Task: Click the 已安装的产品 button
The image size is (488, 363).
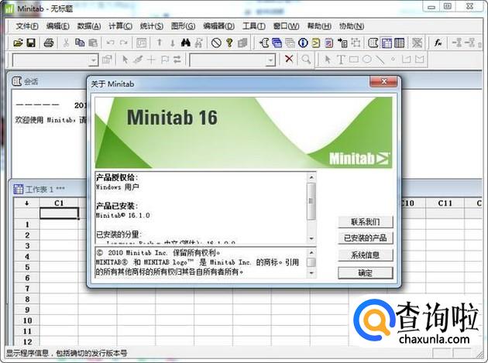Action: [366, 238]
